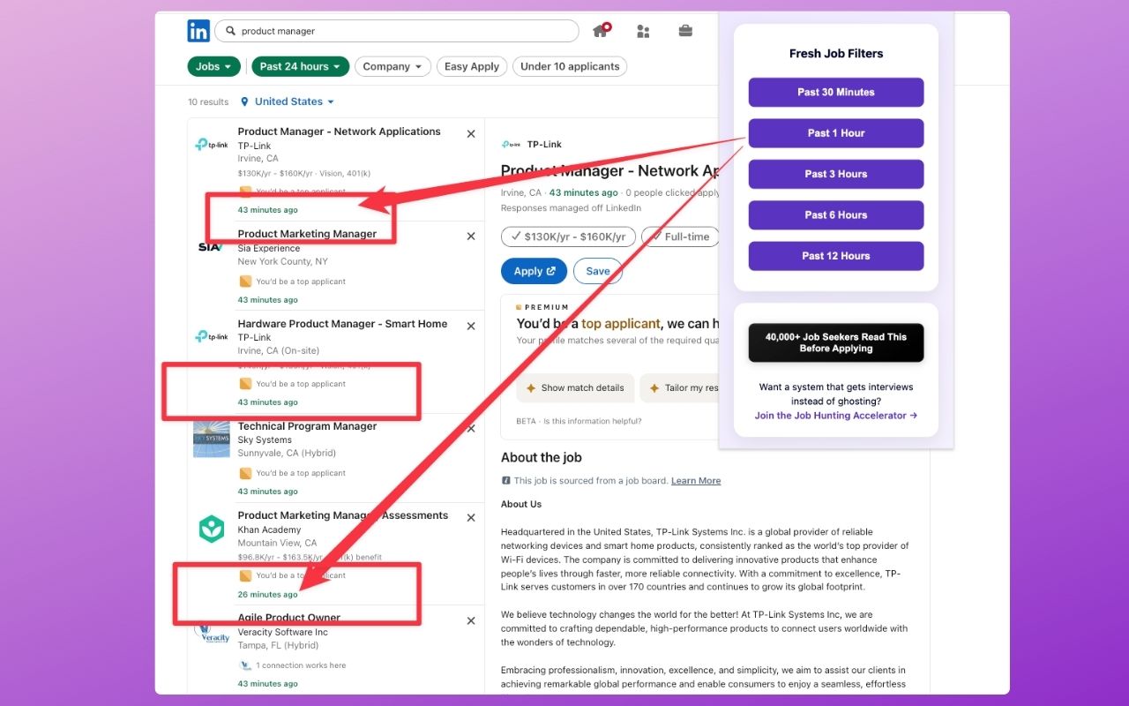Open the Khan Academy Product Marketing Manager listing
Viewport: 1129px width, 706px height.
pos(342,515)
